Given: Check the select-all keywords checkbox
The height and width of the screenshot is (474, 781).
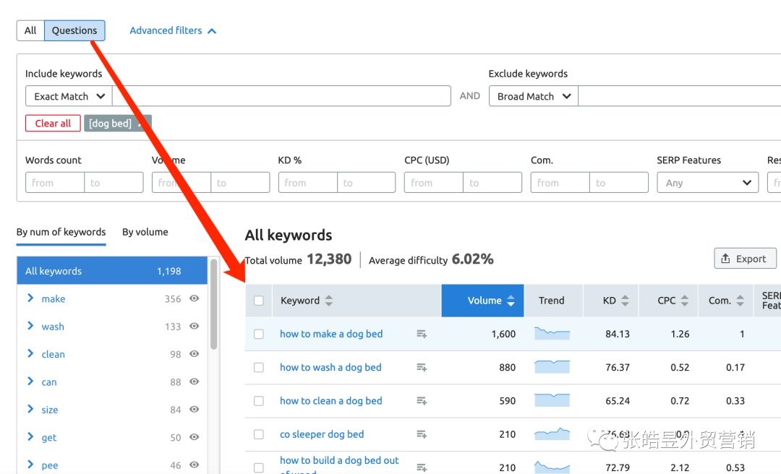Looking at the screenshot, I should pos(258,301).
